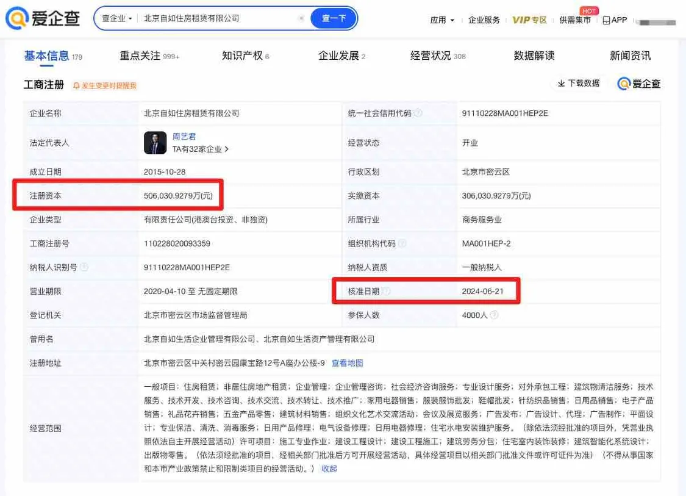Click registered capital value 506,030.9279万(元)
This screenshot has height=496, width=686.
coord(178,196)
